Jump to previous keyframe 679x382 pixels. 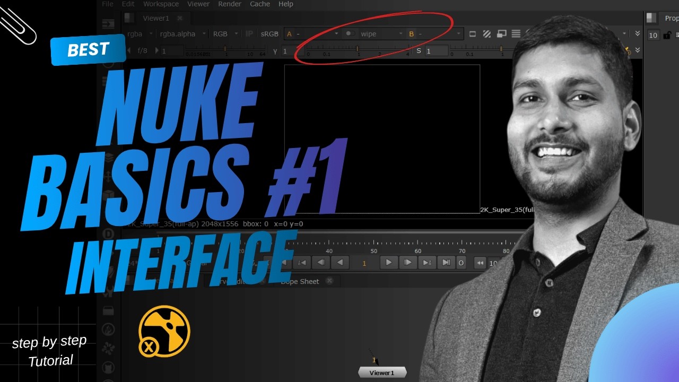[x=302, y=263]
